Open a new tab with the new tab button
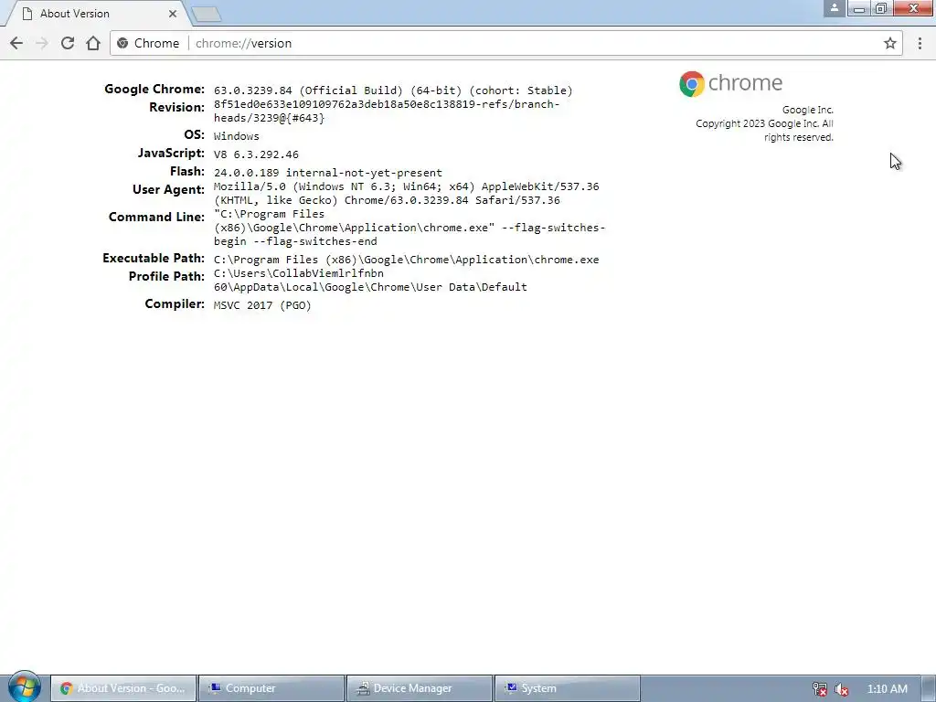The height and width of the screenshot is (702, 936). (207, 14)
